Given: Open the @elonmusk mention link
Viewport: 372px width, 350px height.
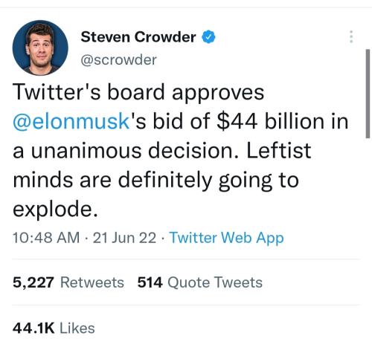Looking at the screenshot, I should click(71, 121).
